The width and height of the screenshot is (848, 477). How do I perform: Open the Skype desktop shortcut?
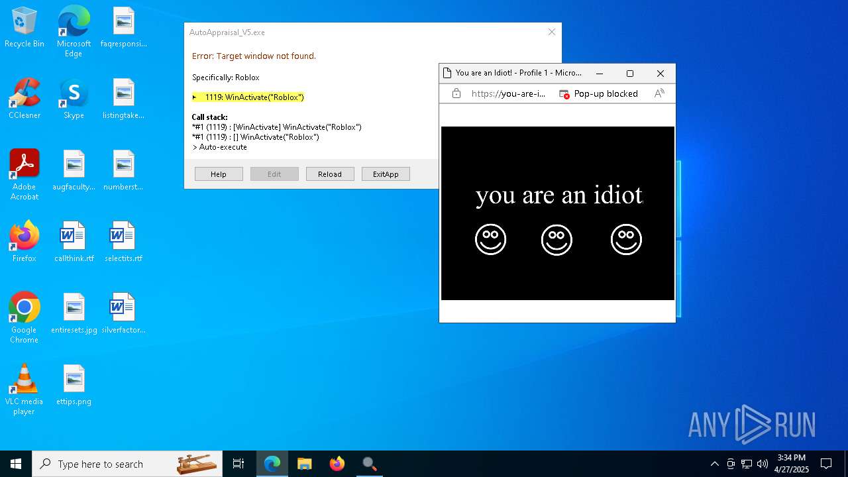[74, 99]
